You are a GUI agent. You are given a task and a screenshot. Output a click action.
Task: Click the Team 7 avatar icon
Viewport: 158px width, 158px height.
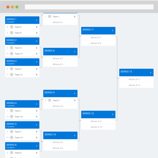(x=11, y=111)
